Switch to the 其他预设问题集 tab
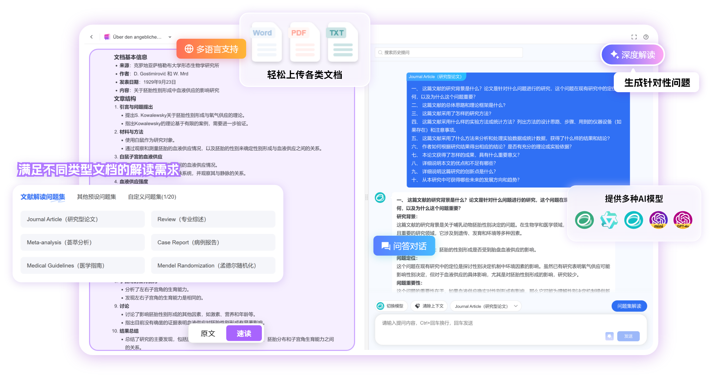This screenshot has height=382, width=714. (x=96, y=197)
